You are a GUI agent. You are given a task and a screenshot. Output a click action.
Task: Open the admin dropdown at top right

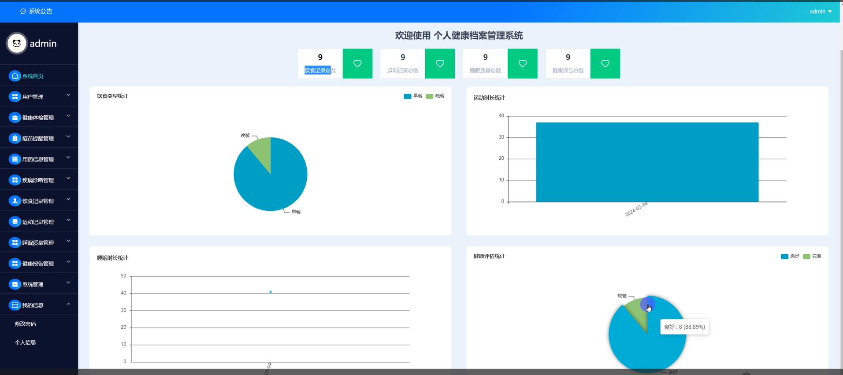point(821,11)
